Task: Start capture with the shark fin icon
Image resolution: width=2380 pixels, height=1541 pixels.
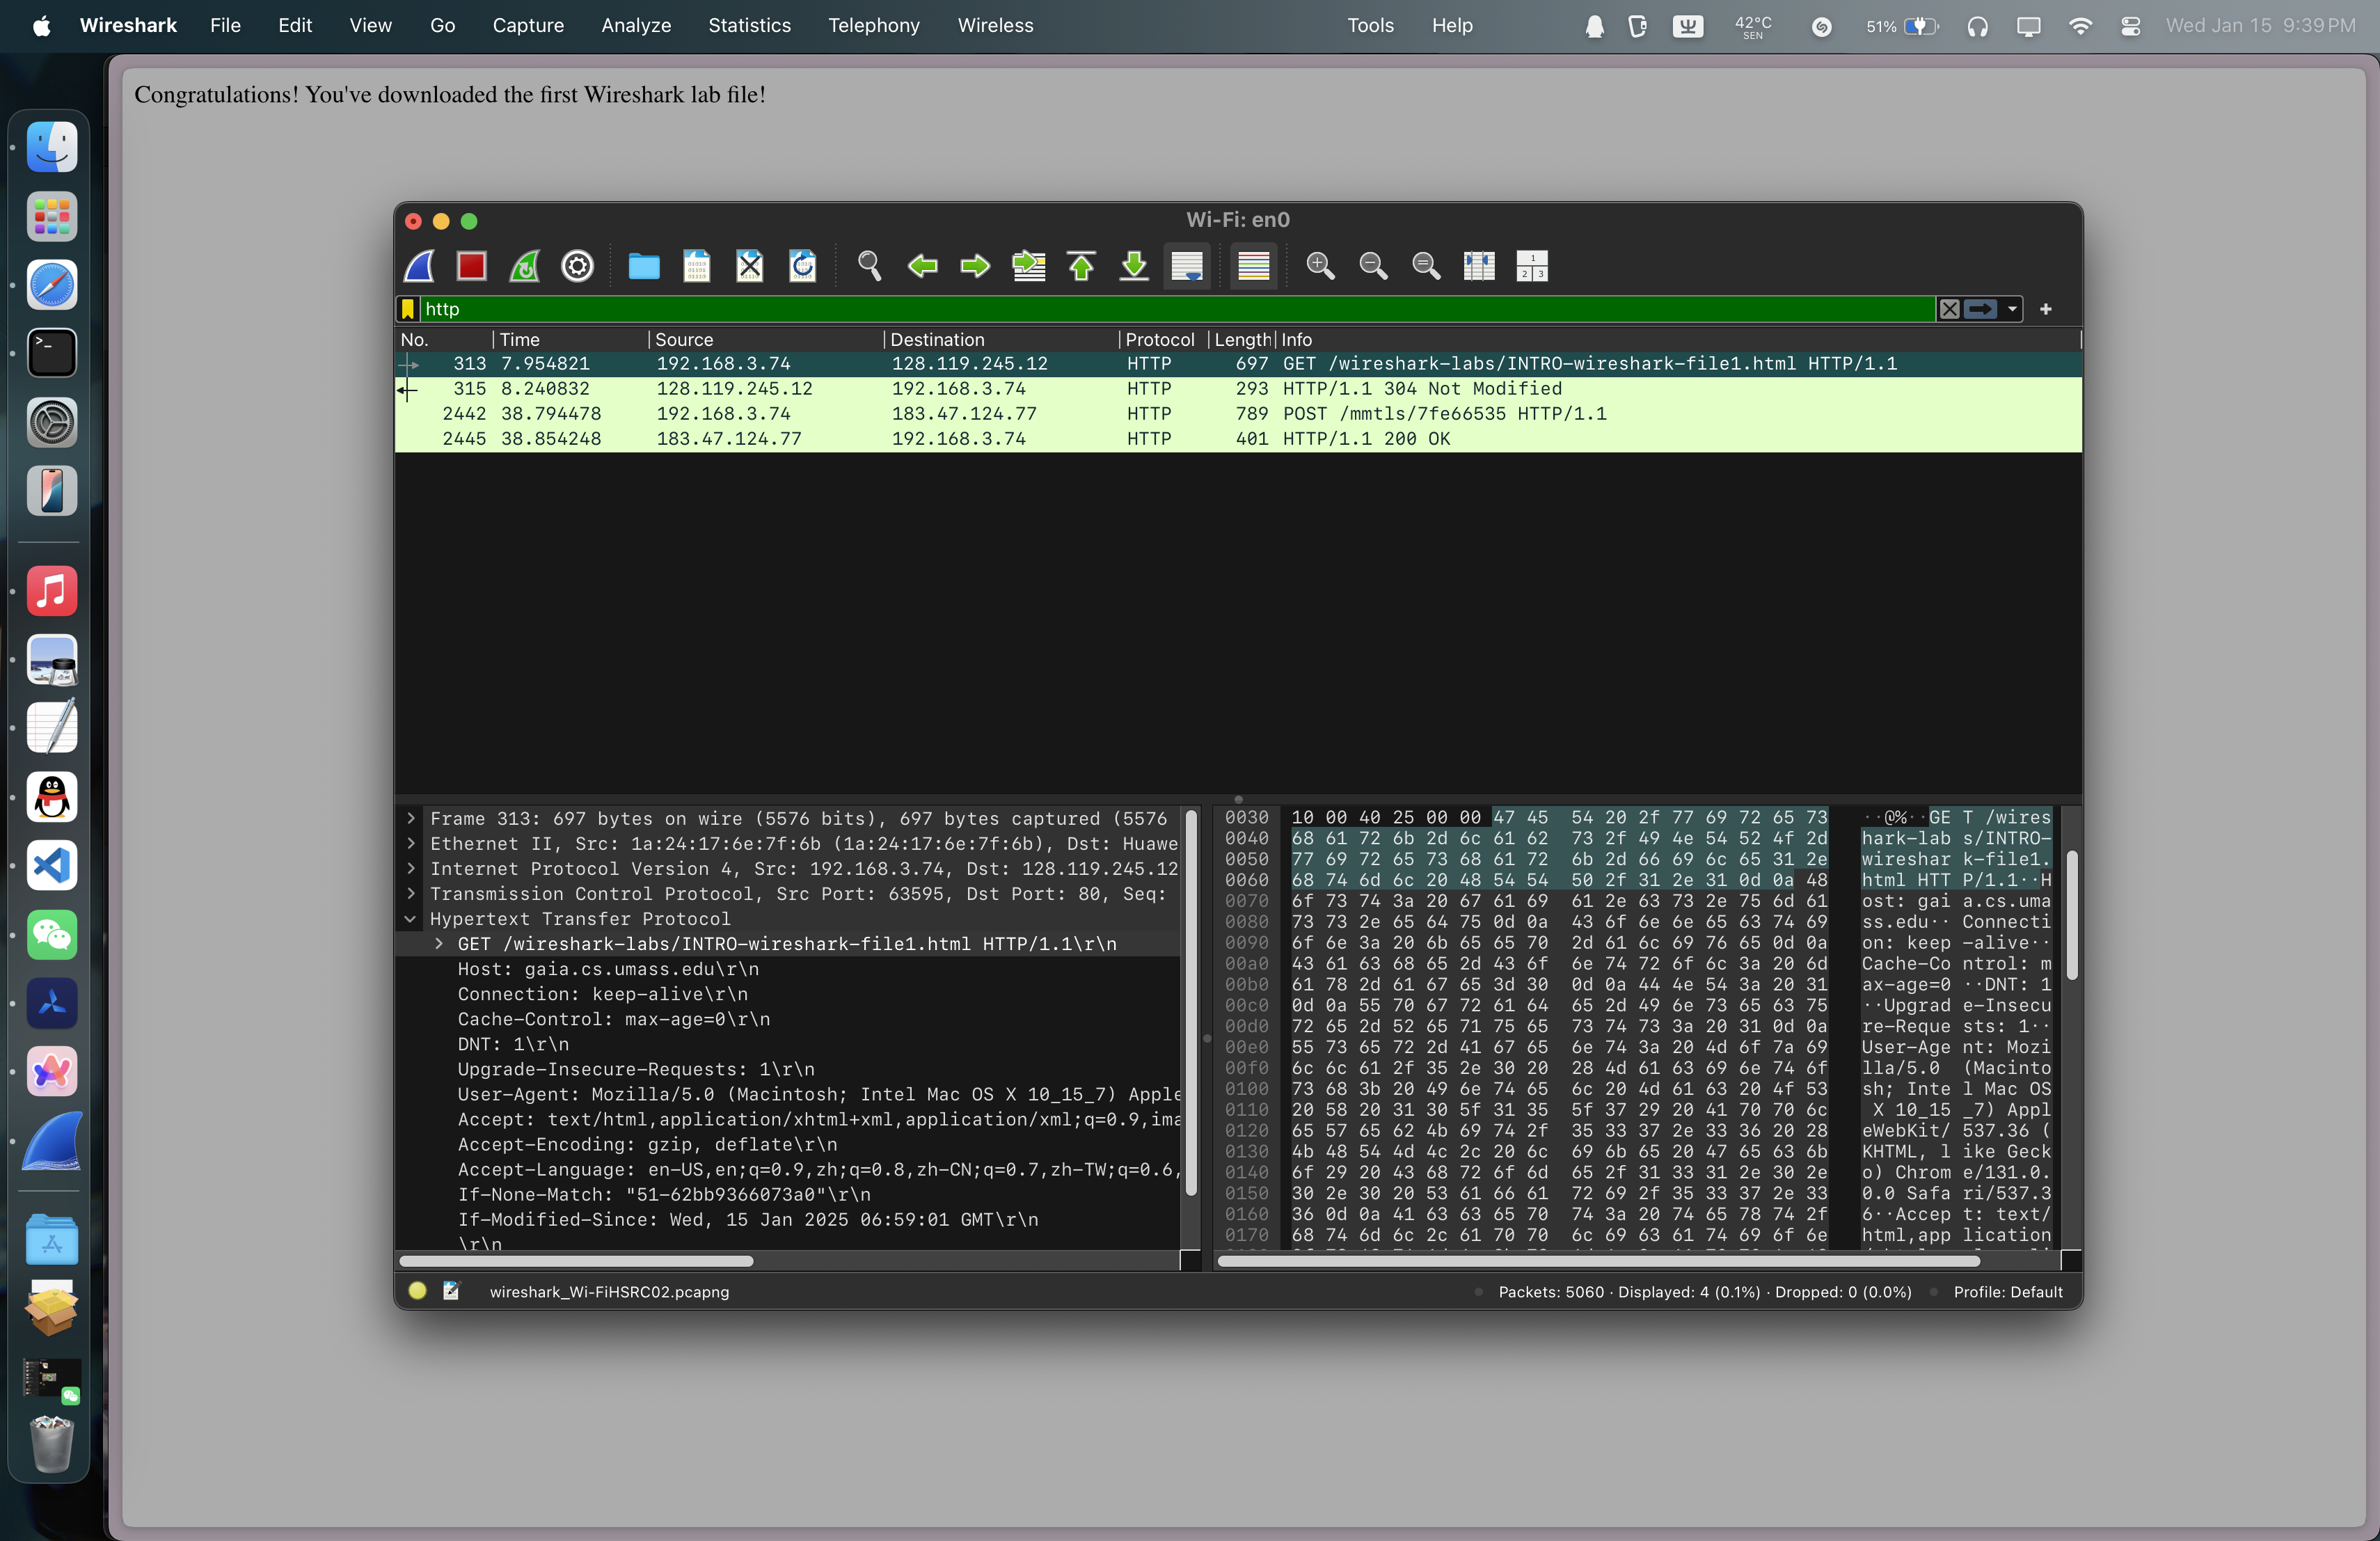Action: click(x=419, y=266)
